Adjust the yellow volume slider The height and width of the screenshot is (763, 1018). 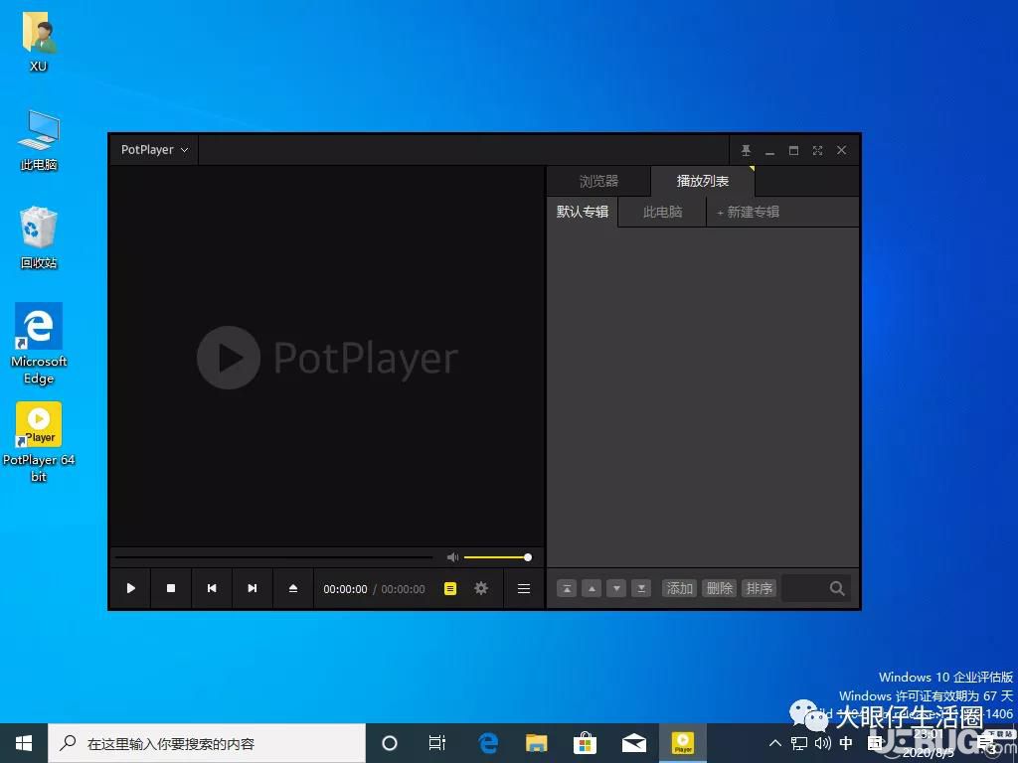[x=498, y=557]
